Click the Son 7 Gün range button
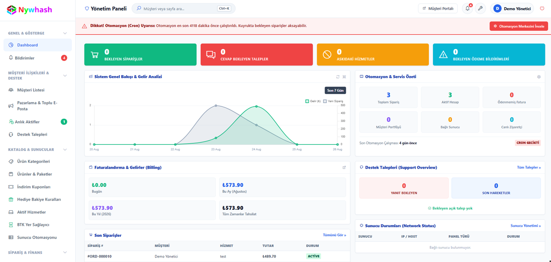 click(x=335, y=90)
